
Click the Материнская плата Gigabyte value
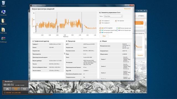pyautogui.click(x=126, y=46)
